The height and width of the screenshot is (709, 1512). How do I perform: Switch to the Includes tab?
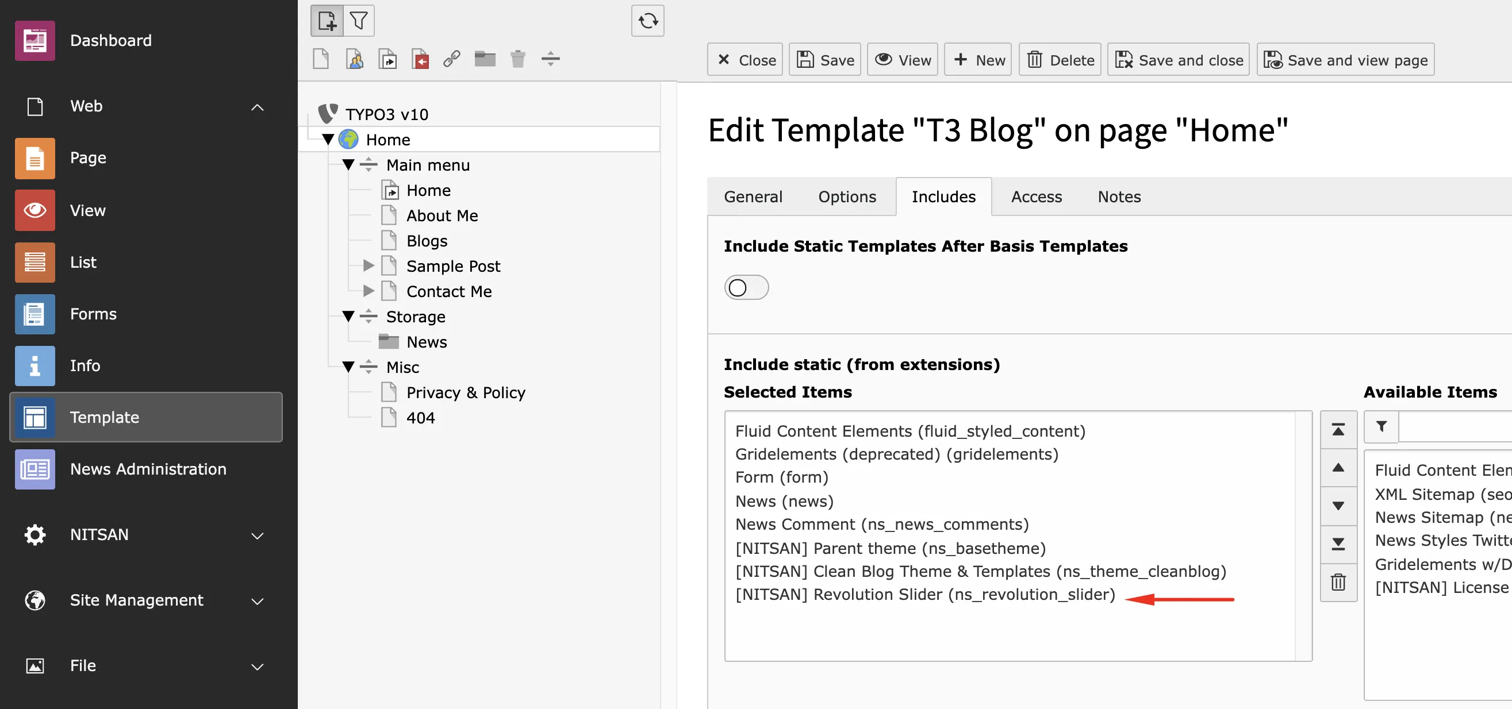pos(943,196)
